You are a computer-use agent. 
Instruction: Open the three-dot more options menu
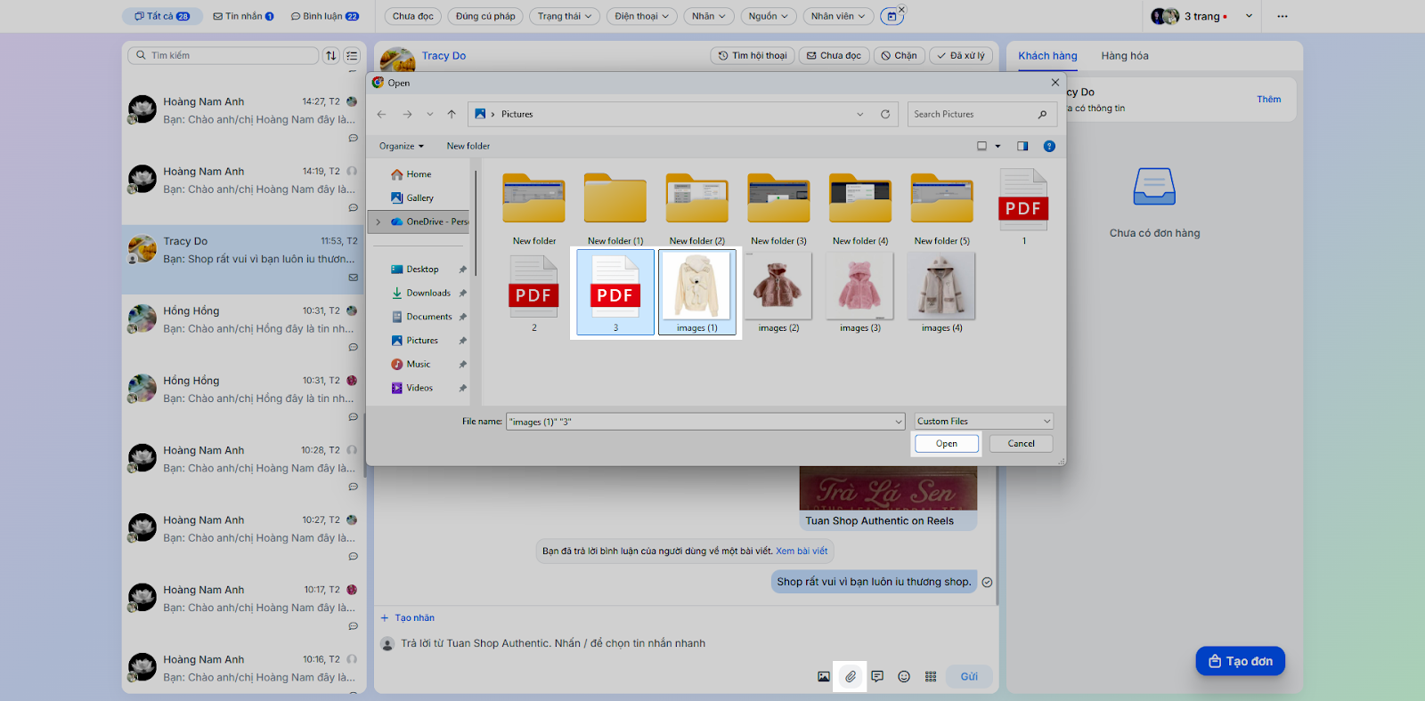point(1282,16)
